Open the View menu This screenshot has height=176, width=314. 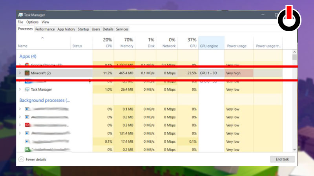[45, 22]
